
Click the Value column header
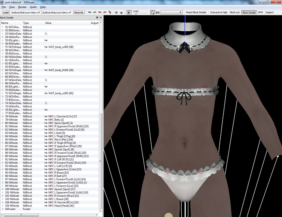(x=67, y=23)
